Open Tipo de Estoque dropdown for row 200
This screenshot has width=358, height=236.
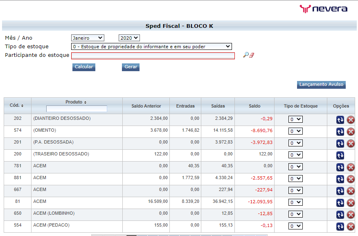295,155
